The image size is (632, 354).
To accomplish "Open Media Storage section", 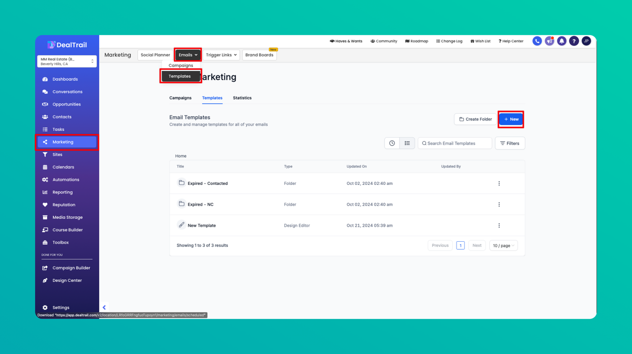I will coord(67,217).
